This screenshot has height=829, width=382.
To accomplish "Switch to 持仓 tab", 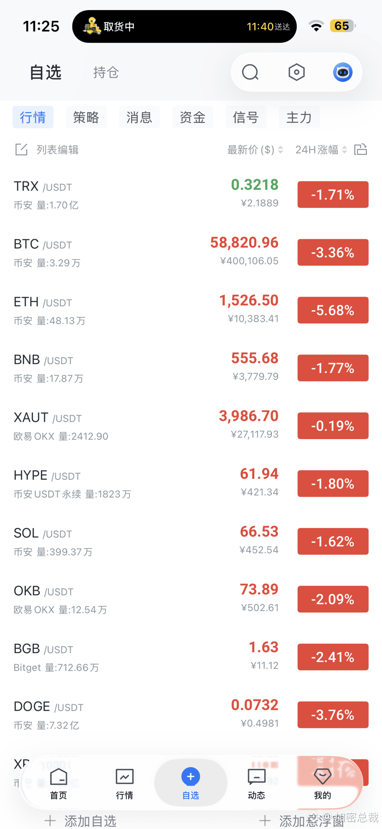I will [x=106, y=73].
